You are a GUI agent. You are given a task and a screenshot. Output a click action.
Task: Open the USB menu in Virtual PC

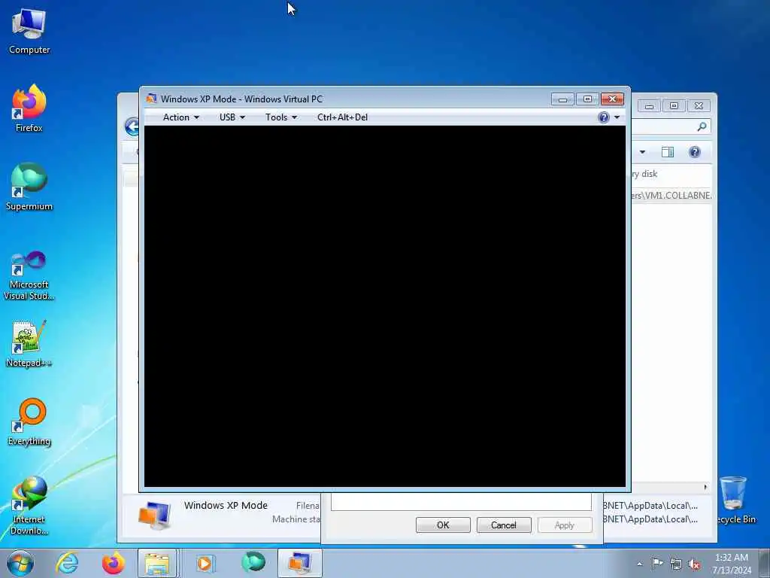click(x=232, y=117)
